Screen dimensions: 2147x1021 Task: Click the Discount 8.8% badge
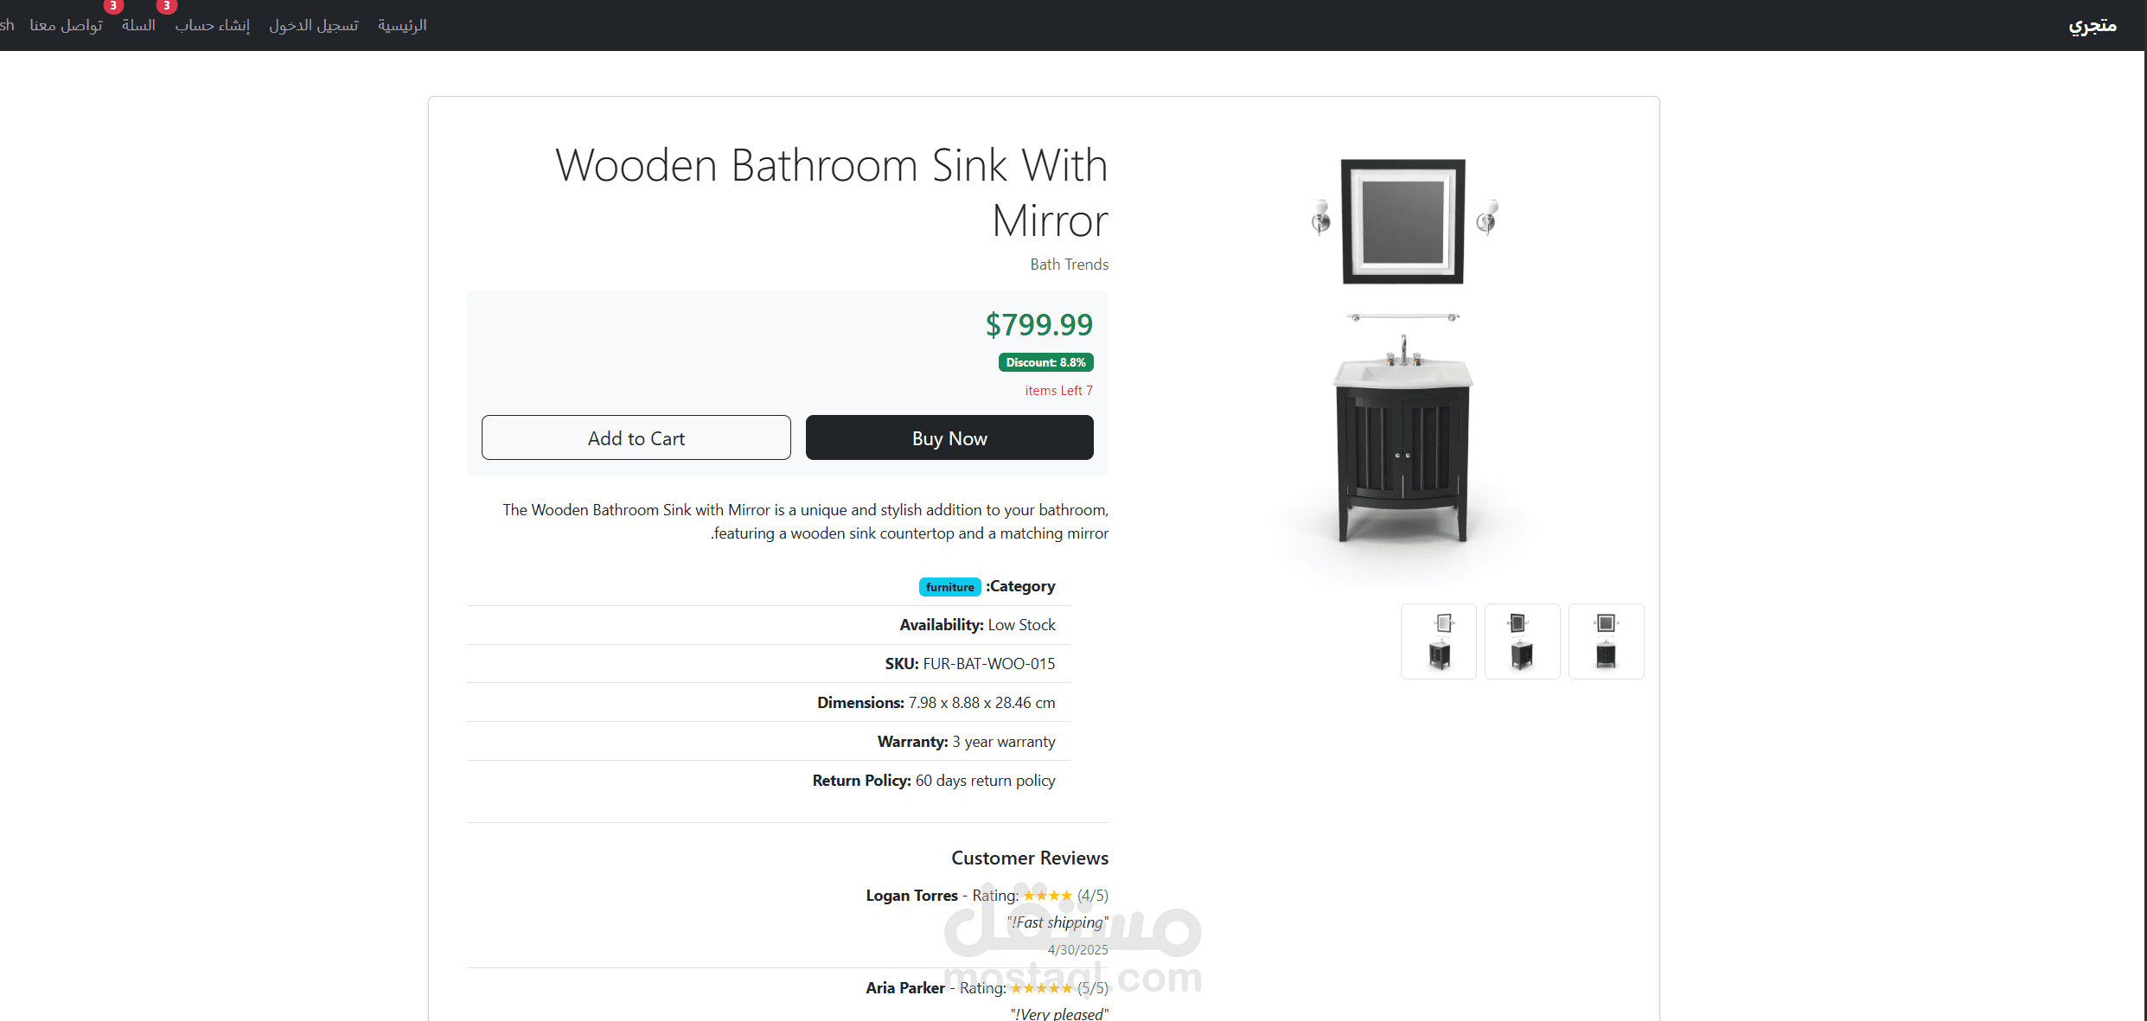pos(1045,362)
